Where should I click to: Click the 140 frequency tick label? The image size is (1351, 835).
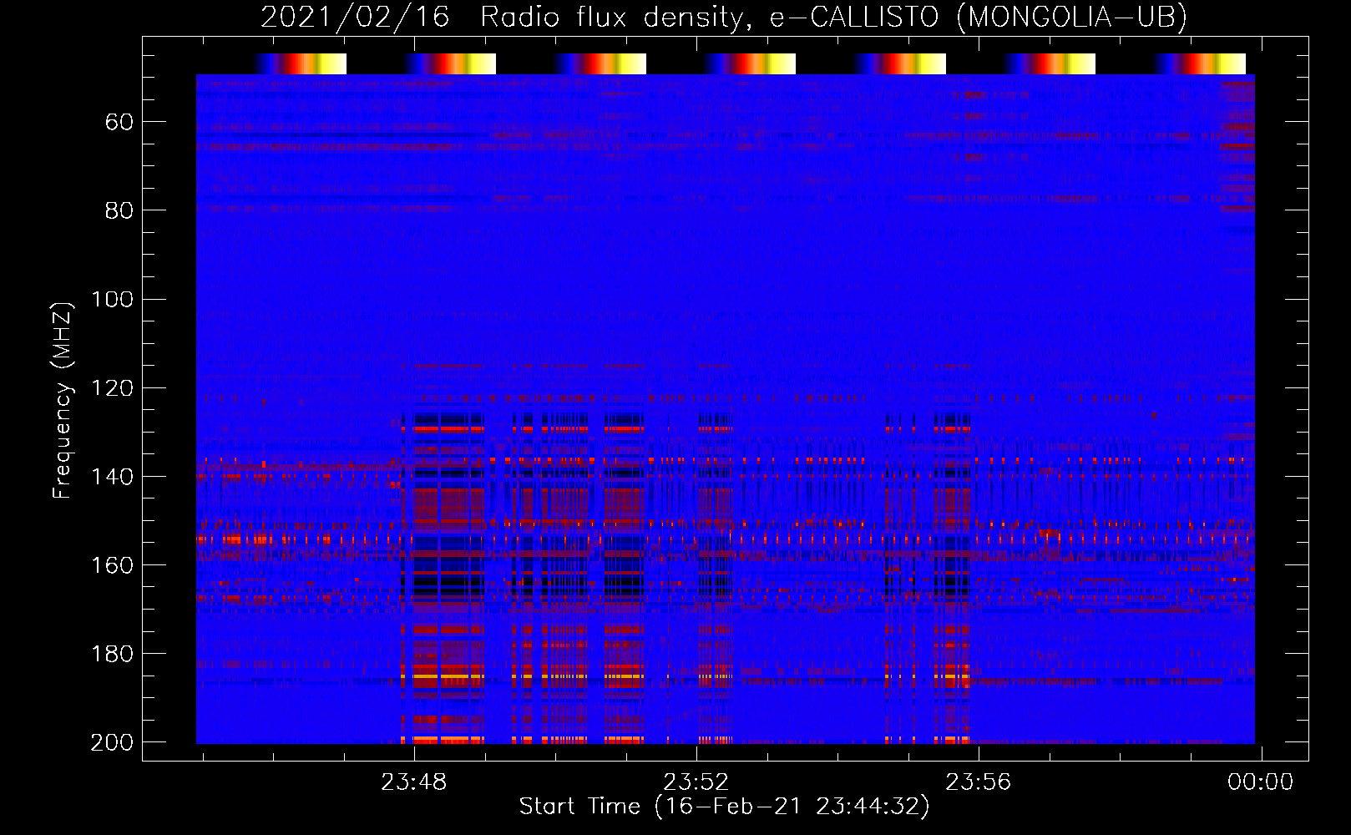[113, 477]
